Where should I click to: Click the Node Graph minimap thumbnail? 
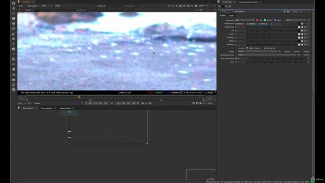[x=201, y=175]
